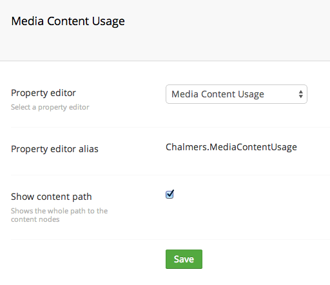
Task: Uncheck the Show content path checkbox
Action: (170, 195)
